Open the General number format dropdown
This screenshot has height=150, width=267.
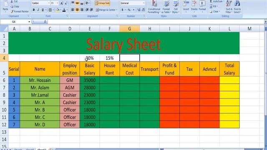(x=144, y=3)
